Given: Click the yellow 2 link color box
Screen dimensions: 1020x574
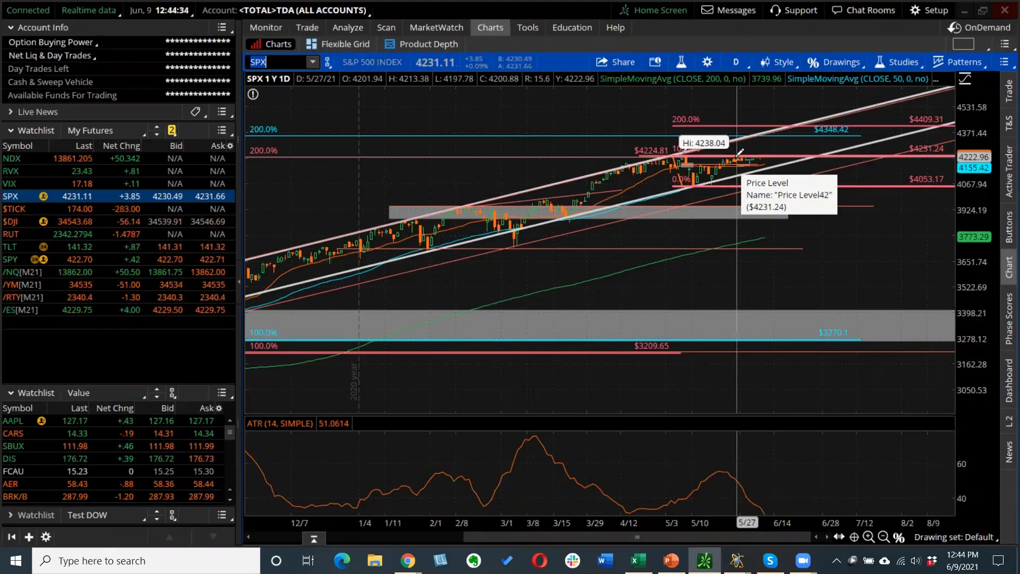Looking at the screenshot, I should 172,130.
